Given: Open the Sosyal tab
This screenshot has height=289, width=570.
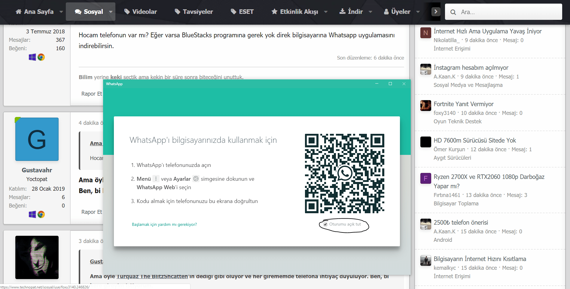Looking at the screenshot, I should (89, 12).
